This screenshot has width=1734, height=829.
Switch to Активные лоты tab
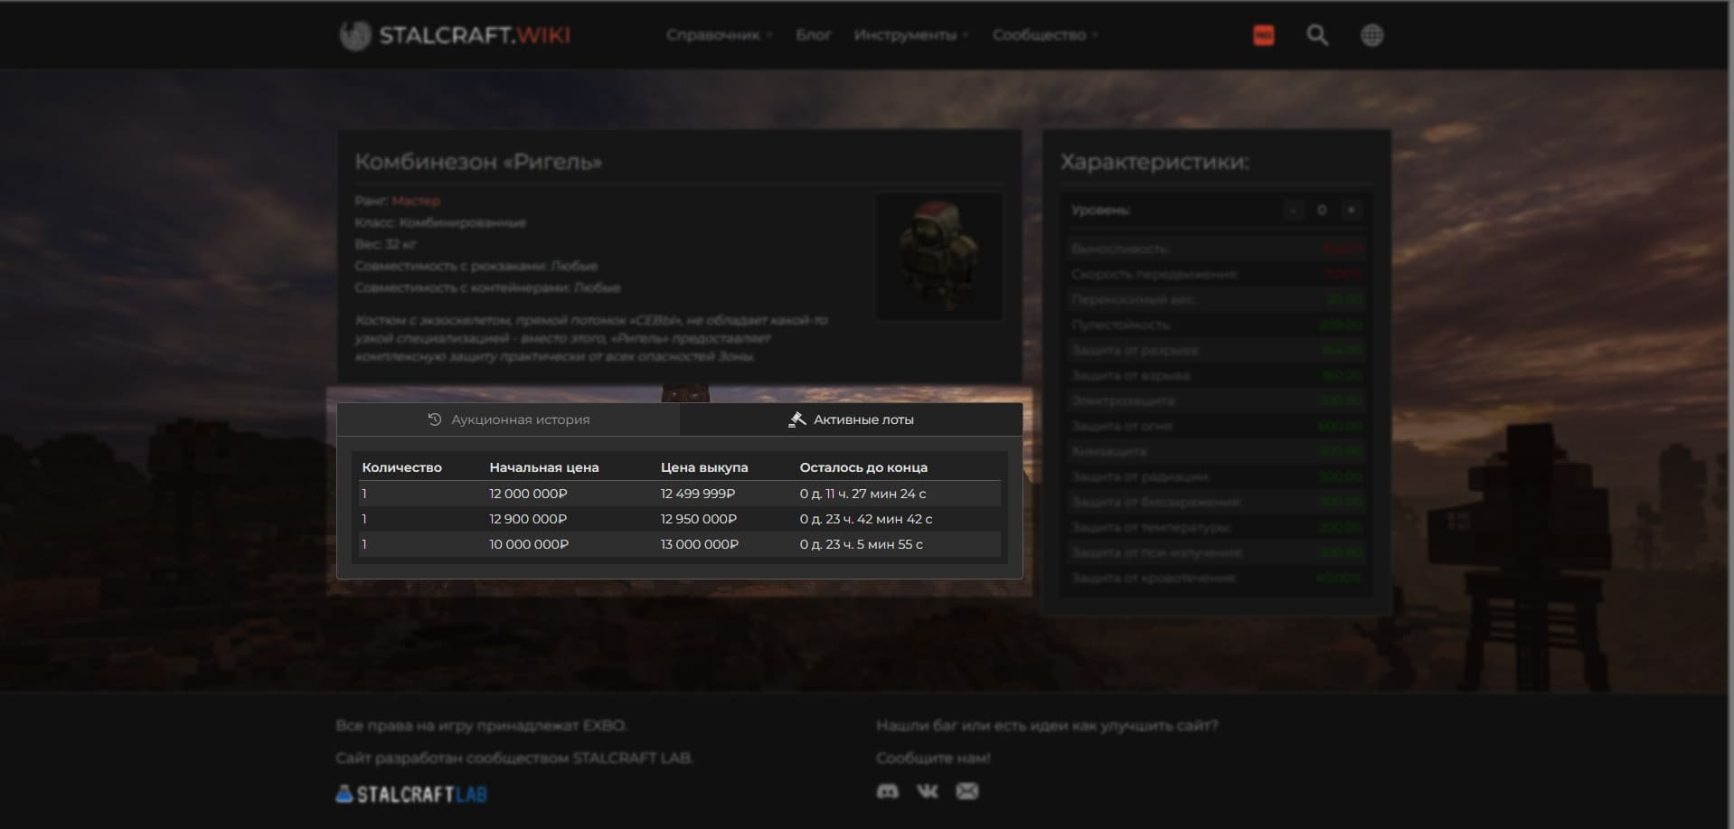point(851,419)
